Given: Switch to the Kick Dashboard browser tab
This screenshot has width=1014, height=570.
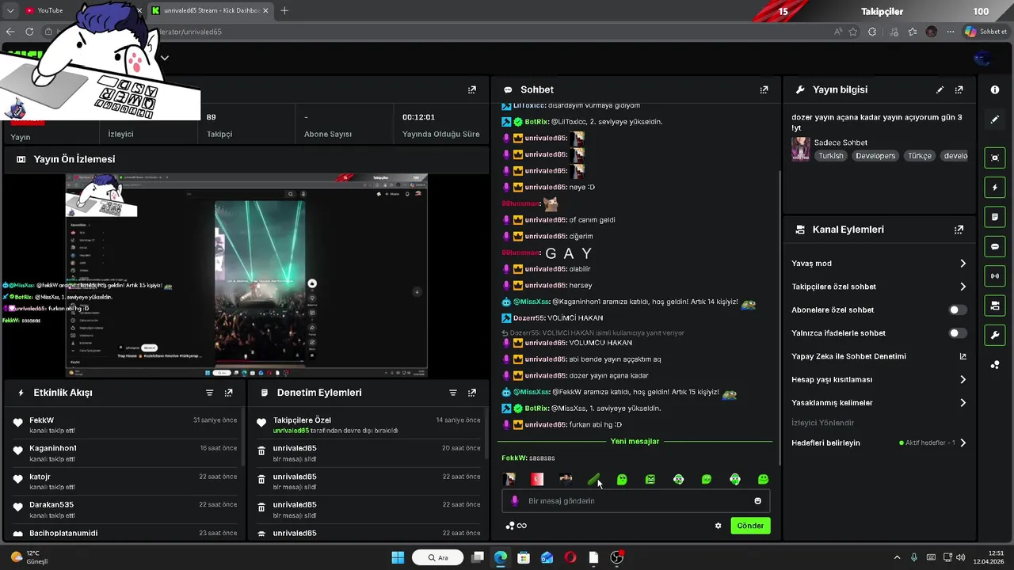Looking at the screenshot, I should tap(209, 10).
